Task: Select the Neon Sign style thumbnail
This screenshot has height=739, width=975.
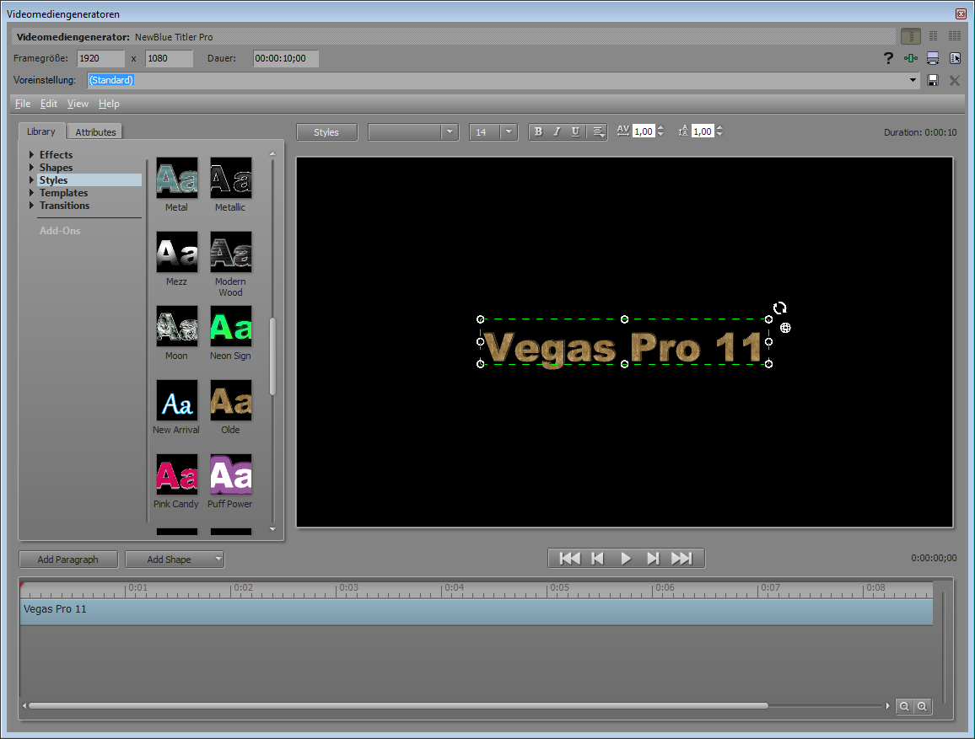Action: 230,327
